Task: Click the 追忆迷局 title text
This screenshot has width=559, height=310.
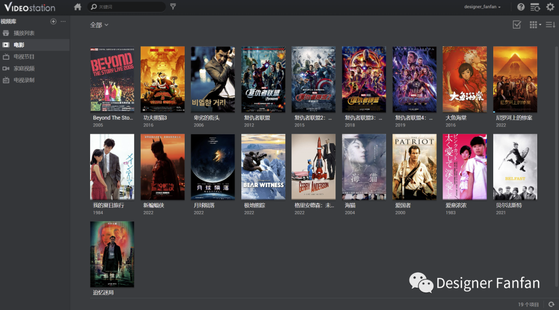Action: tap(104, 292)
